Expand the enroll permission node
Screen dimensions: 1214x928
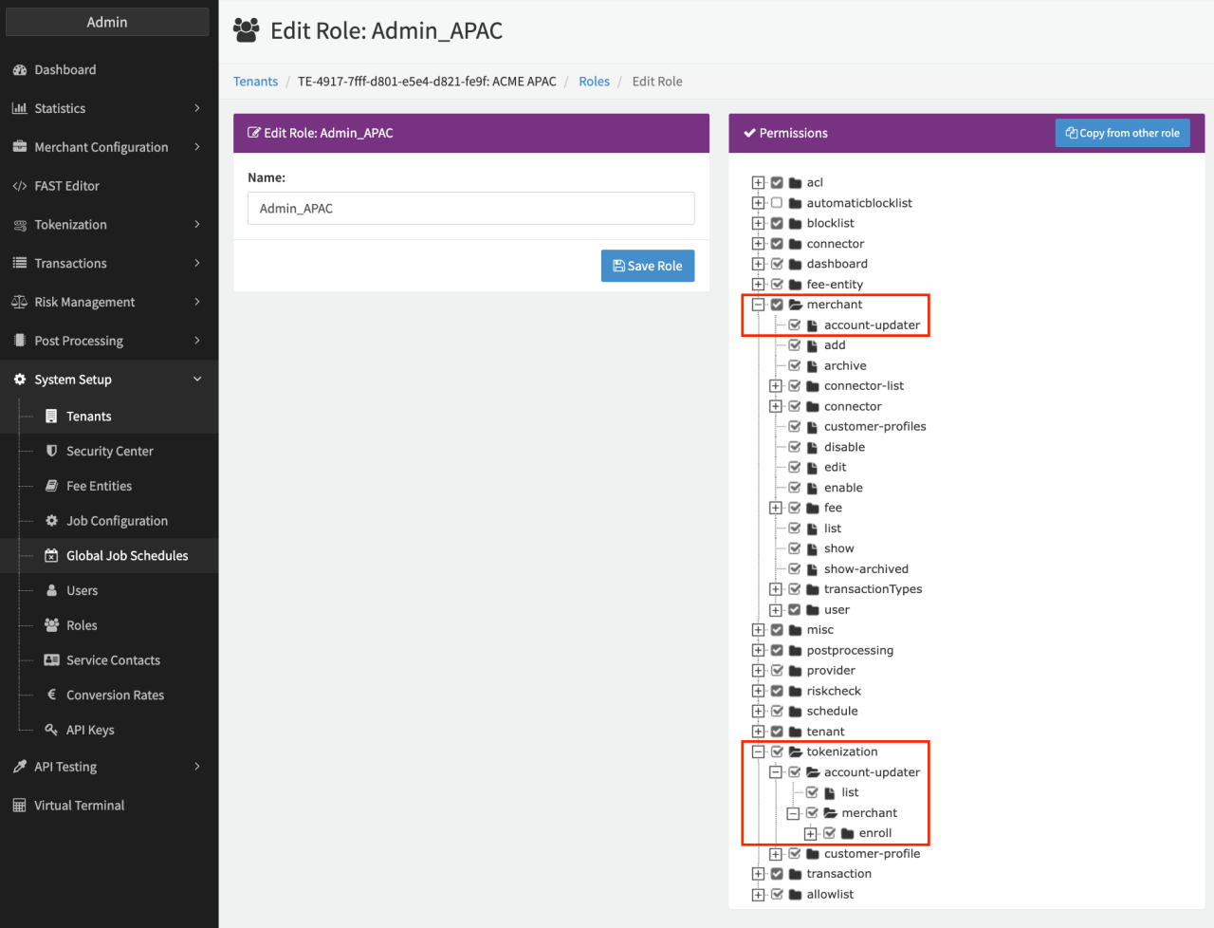point(811,834)
